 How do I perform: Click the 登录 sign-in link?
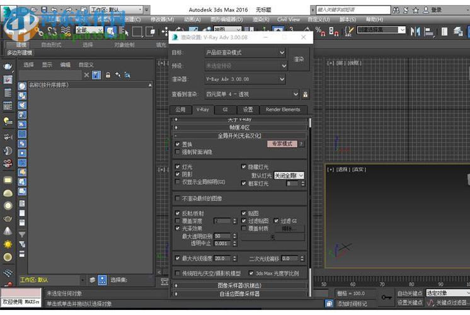(x=436, y=10)
